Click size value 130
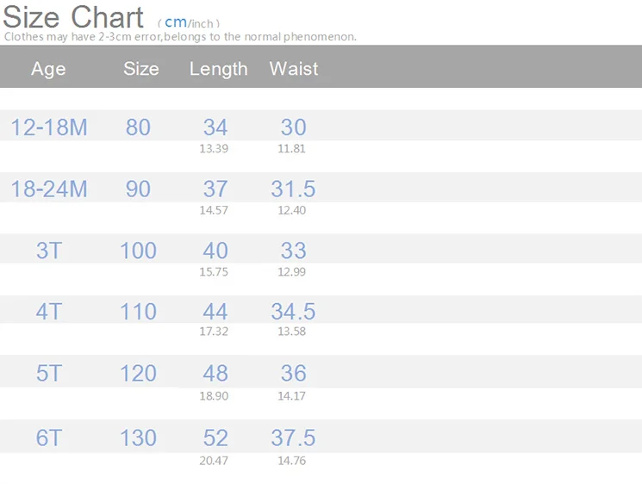Screen dimensions: 642x484 pyautogui.click(x=138, y=437)
